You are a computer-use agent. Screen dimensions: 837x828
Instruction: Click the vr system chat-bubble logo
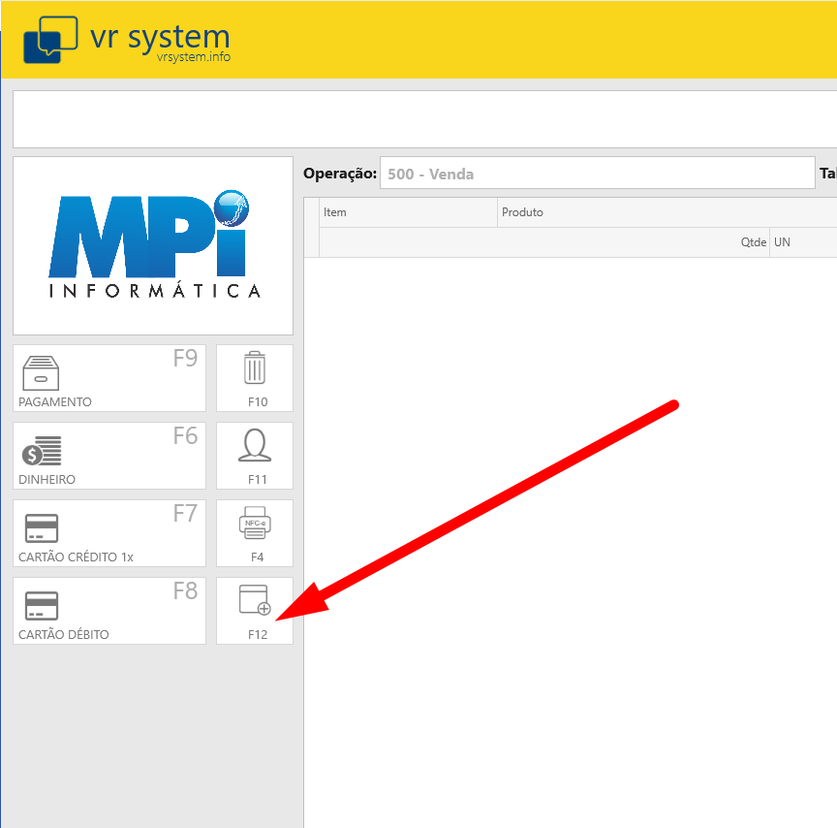[x=49, y=40]
